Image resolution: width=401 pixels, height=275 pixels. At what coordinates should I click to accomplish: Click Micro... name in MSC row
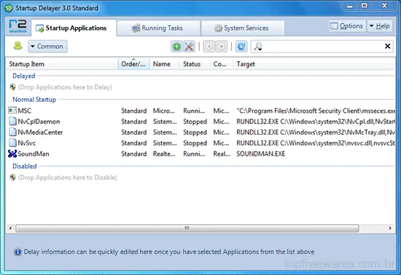pyautogui.click(x=164, y=111)
